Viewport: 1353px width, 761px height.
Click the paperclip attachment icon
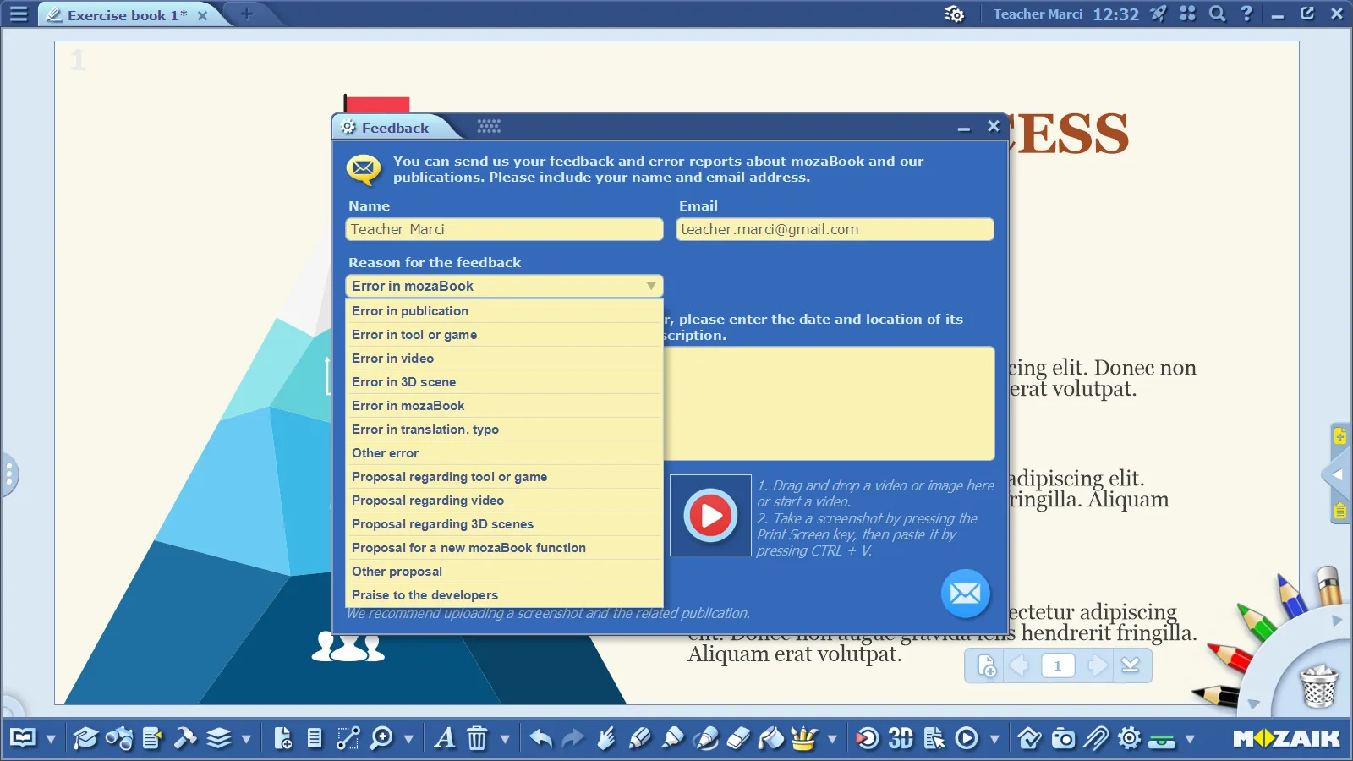point(1096,738)
